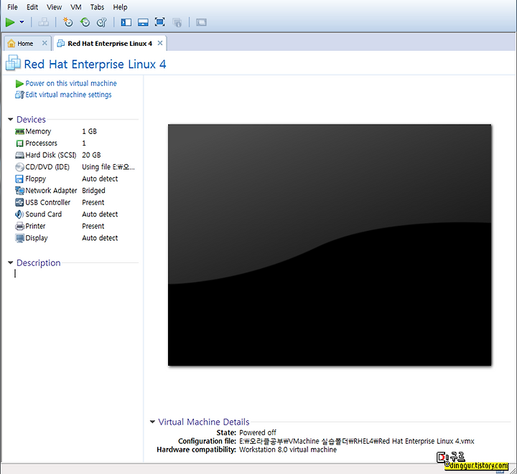This screenshot has width=517, height=474.
Task: Click the Floppy value Auto detect
Action: (100, 179)
